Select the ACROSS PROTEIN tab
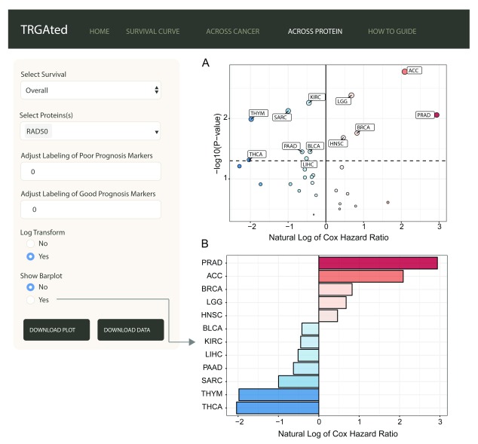Screen dimensions: 478x444 tap(315, 32)
